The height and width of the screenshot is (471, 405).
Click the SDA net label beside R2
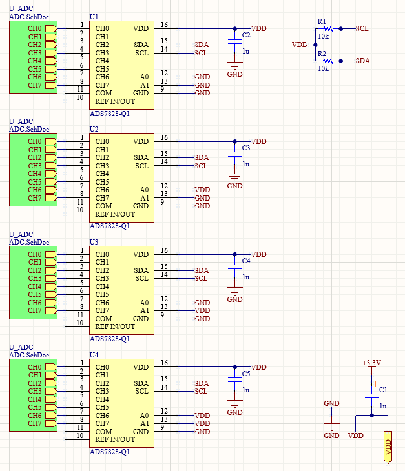pyautogui.click(x=362, y=61)
